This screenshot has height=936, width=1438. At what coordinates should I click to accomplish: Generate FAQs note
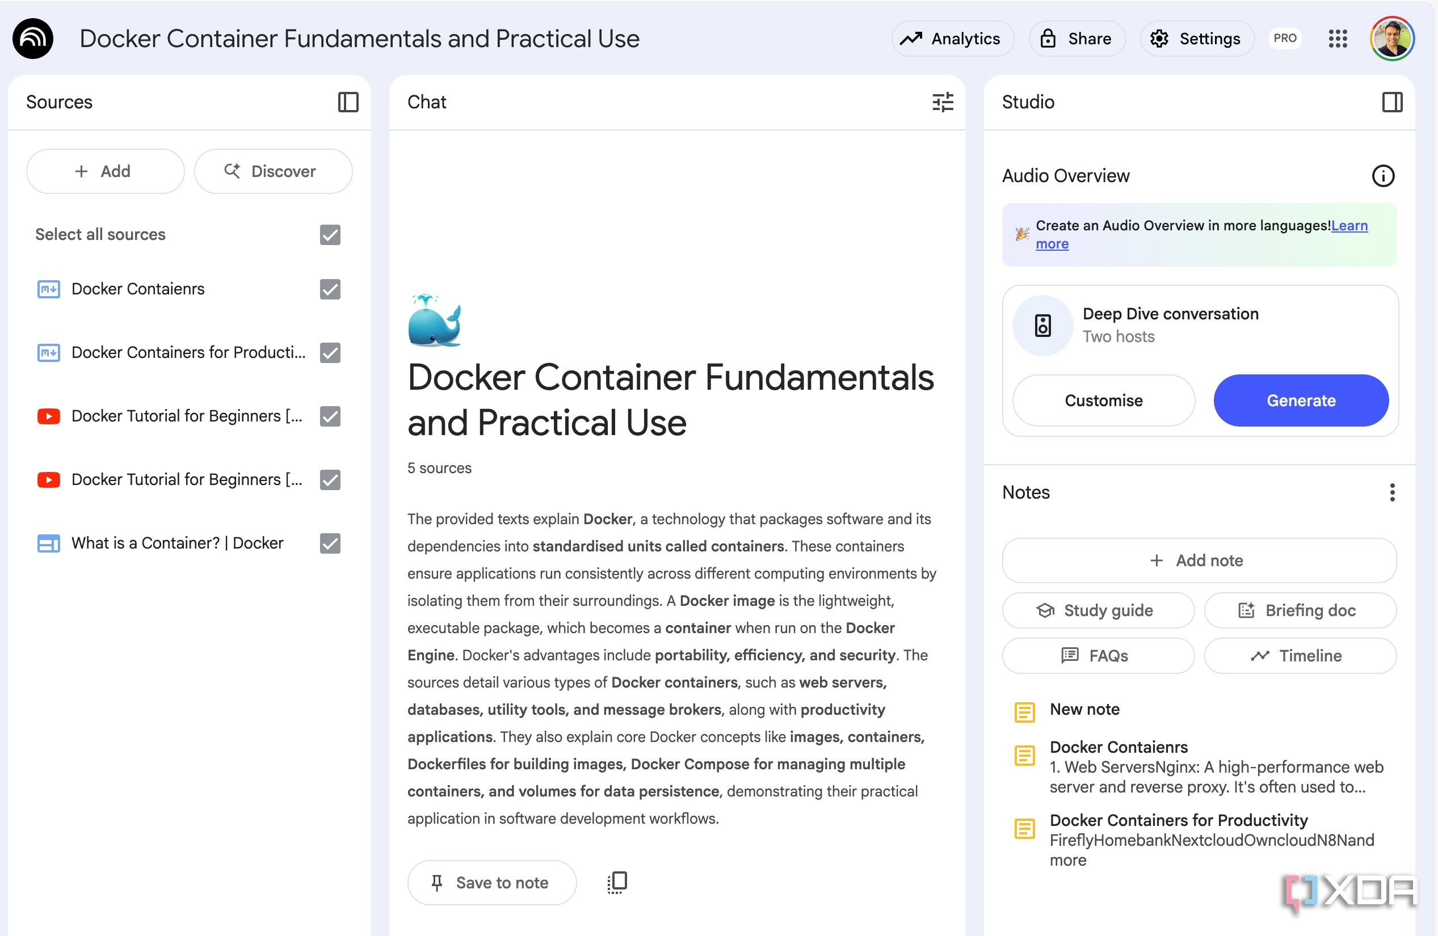1098,655
